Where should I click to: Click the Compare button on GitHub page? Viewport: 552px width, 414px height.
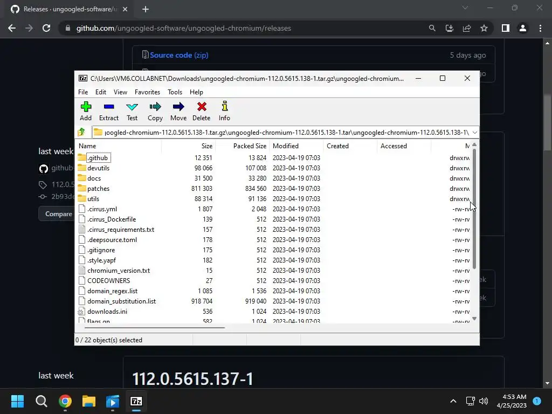(58, 214)
